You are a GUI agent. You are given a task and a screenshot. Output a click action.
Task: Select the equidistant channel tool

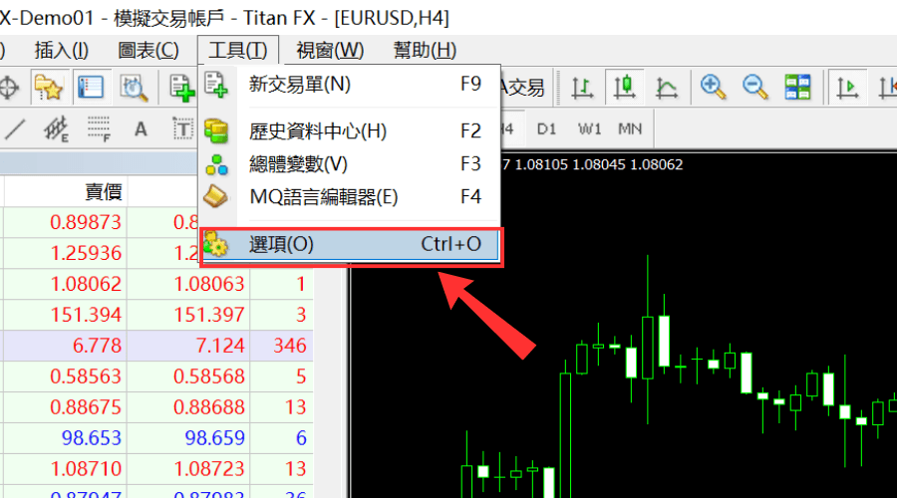56,129
